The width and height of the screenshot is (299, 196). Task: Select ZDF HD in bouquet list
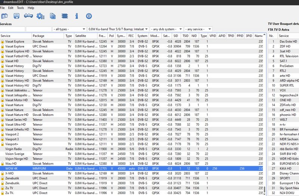pyautogui.click(x=284, y=46)
